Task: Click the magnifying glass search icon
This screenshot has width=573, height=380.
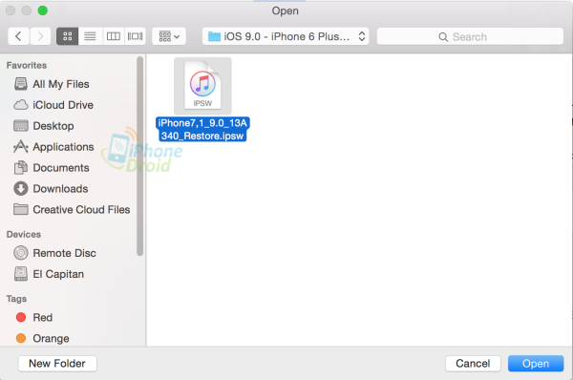Action: tap(443, 37)
